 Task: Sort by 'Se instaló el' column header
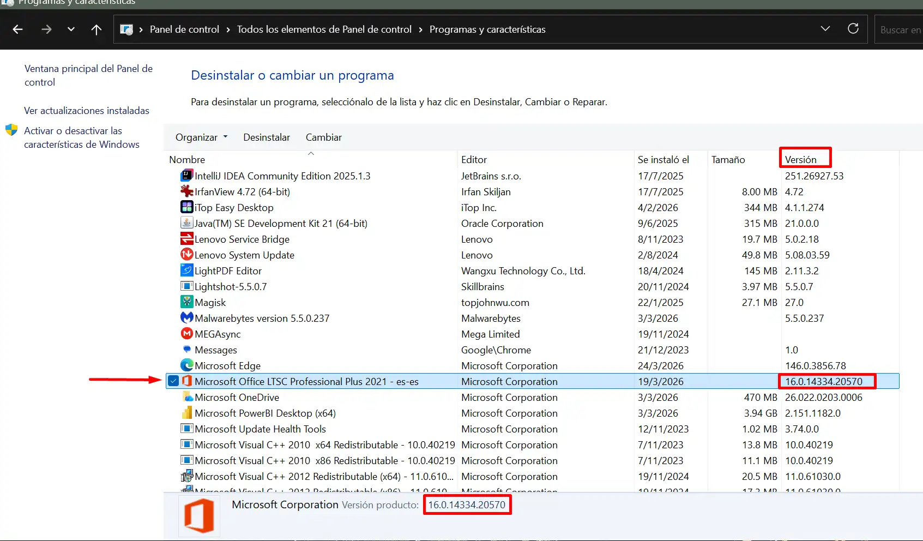[663, 160]
